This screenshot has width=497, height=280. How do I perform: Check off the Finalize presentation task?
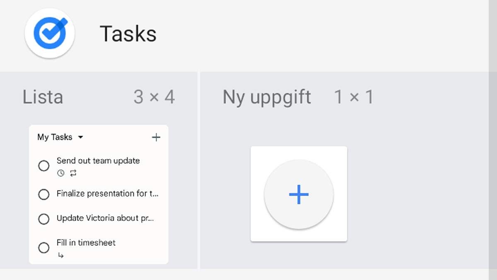tap(43, 194)
